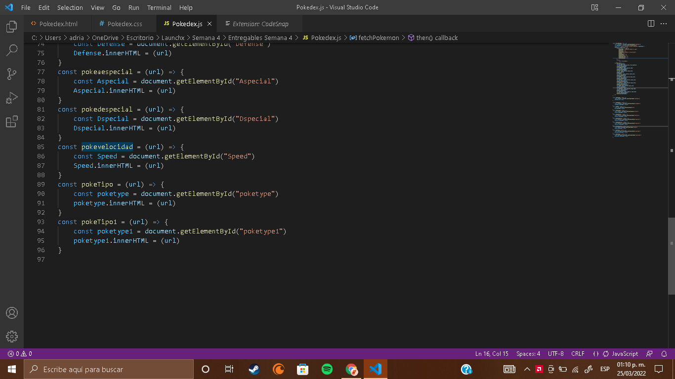Launch Spotify from the taskbar
The height and width of the screenshot is (379, 675).
point(327,369)
